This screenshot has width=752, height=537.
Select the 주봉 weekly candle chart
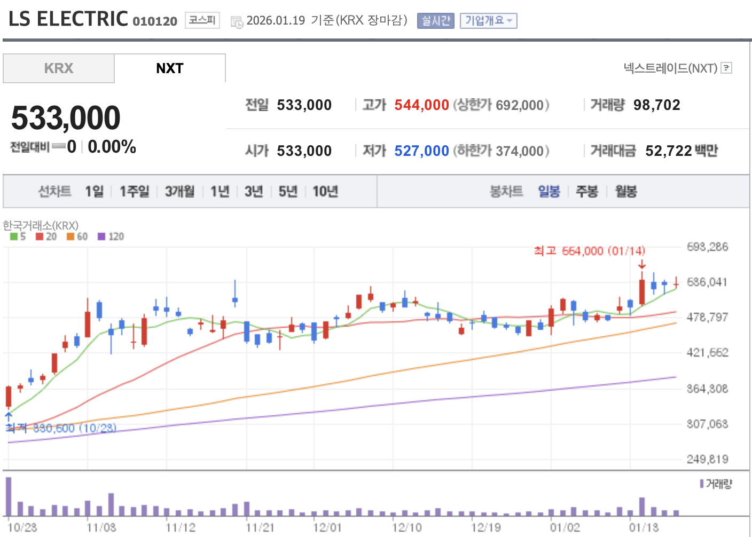pos(587,191)
